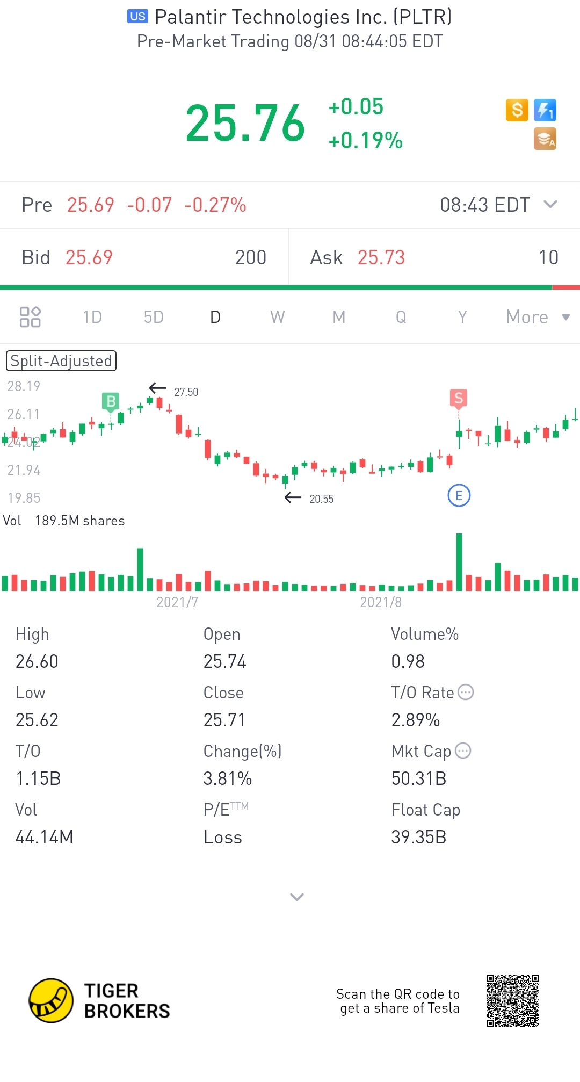Screen dimensions: 580x1082
Task: Tap the High value 26.60
Action: pos(37,661)
